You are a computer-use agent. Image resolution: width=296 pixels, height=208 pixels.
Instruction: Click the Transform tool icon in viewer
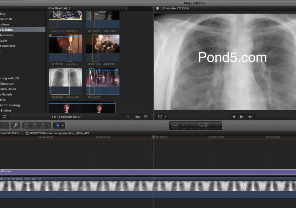(x=160, y=117)
